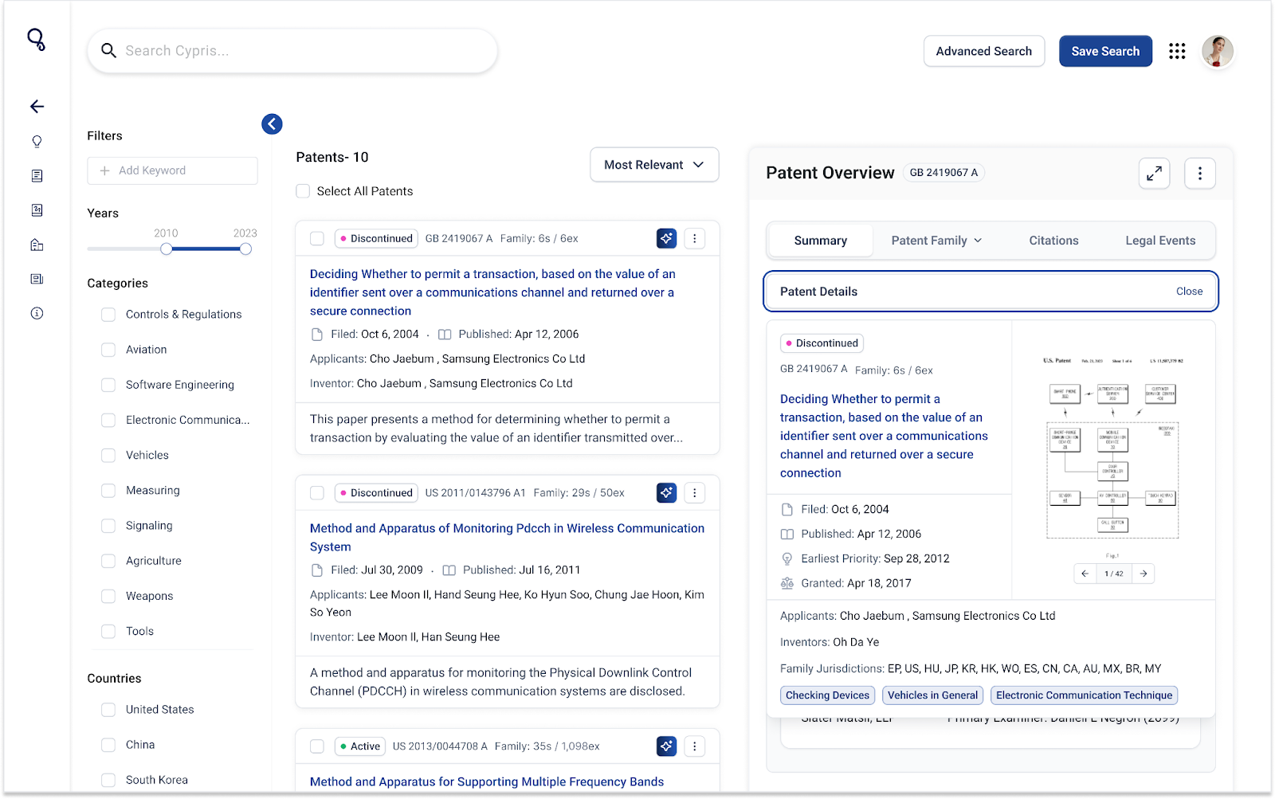
Task: Check the Select All Patents checkbox
Action: click(303, 191)
